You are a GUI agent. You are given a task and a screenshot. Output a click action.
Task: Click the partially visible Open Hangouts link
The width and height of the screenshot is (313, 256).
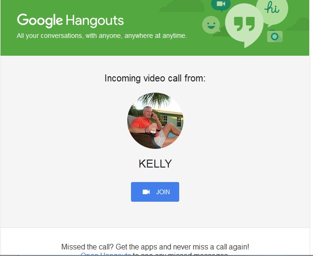coord(106,254)
